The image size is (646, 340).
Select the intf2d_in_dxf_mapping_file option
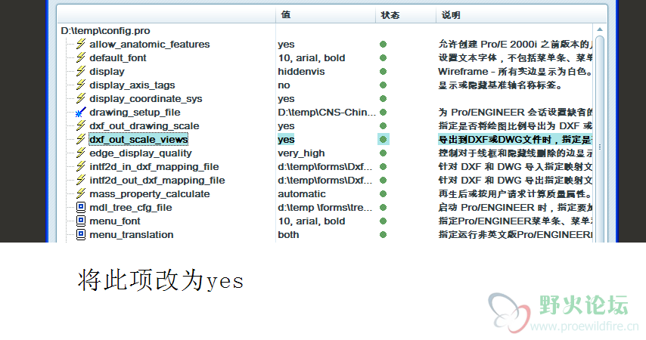(x=154, y=166)
